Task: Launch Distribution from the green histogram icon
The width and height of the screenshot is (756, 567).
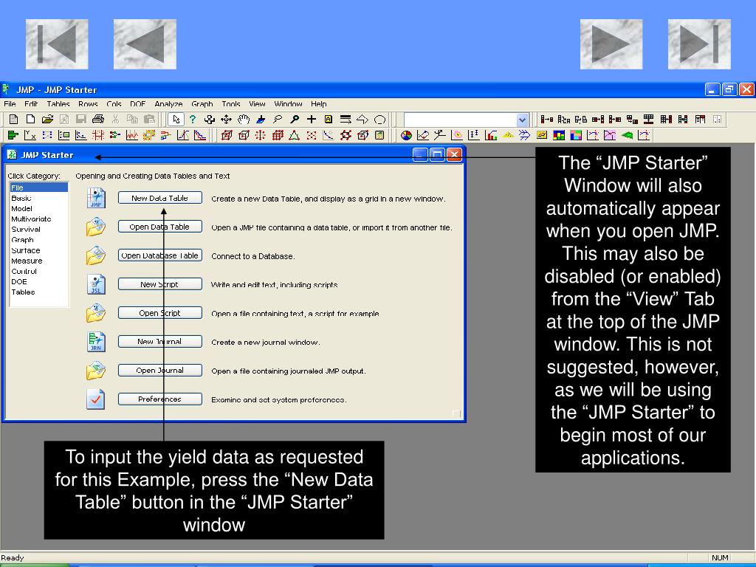Action: 13,136
